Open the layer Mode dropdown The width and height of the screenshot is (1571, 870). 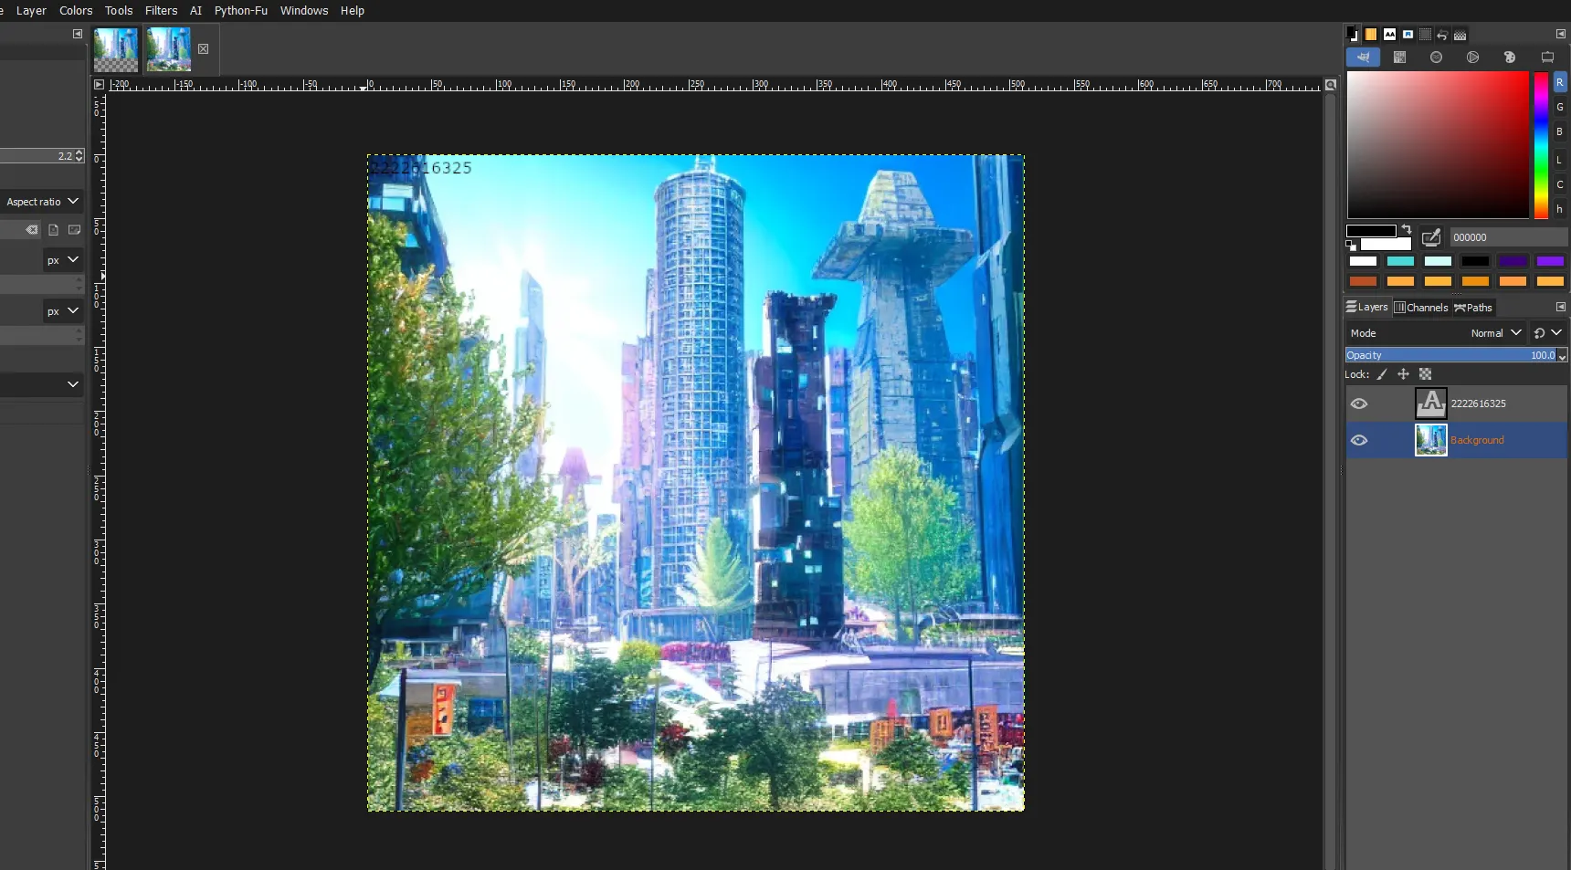(1495, 333)
